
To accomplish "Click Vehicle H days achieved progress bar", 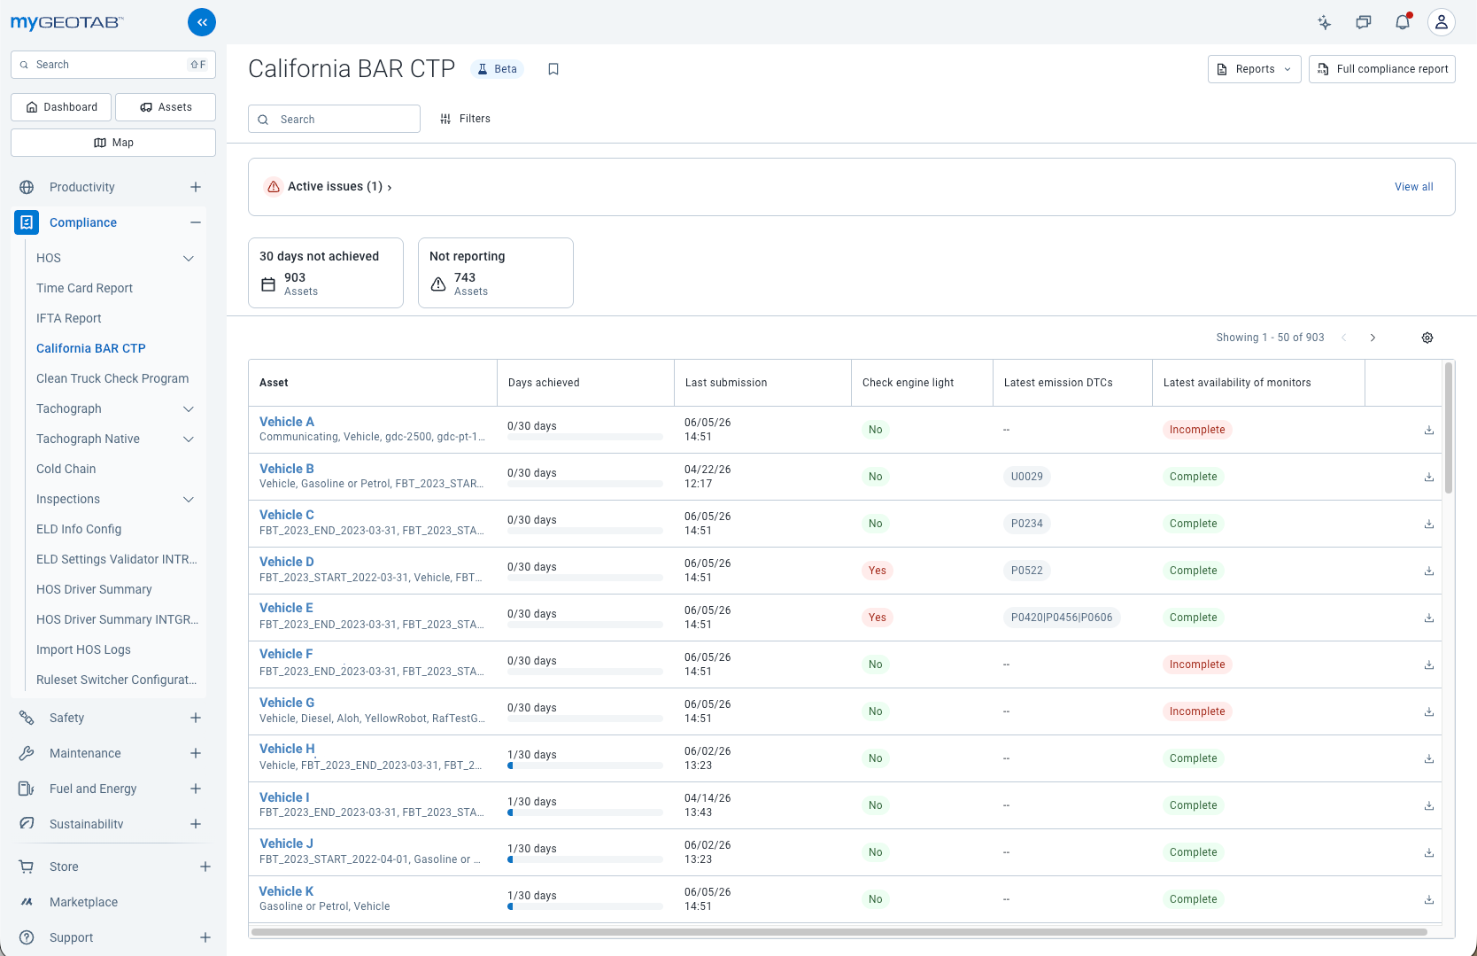I will coord(585,766).
